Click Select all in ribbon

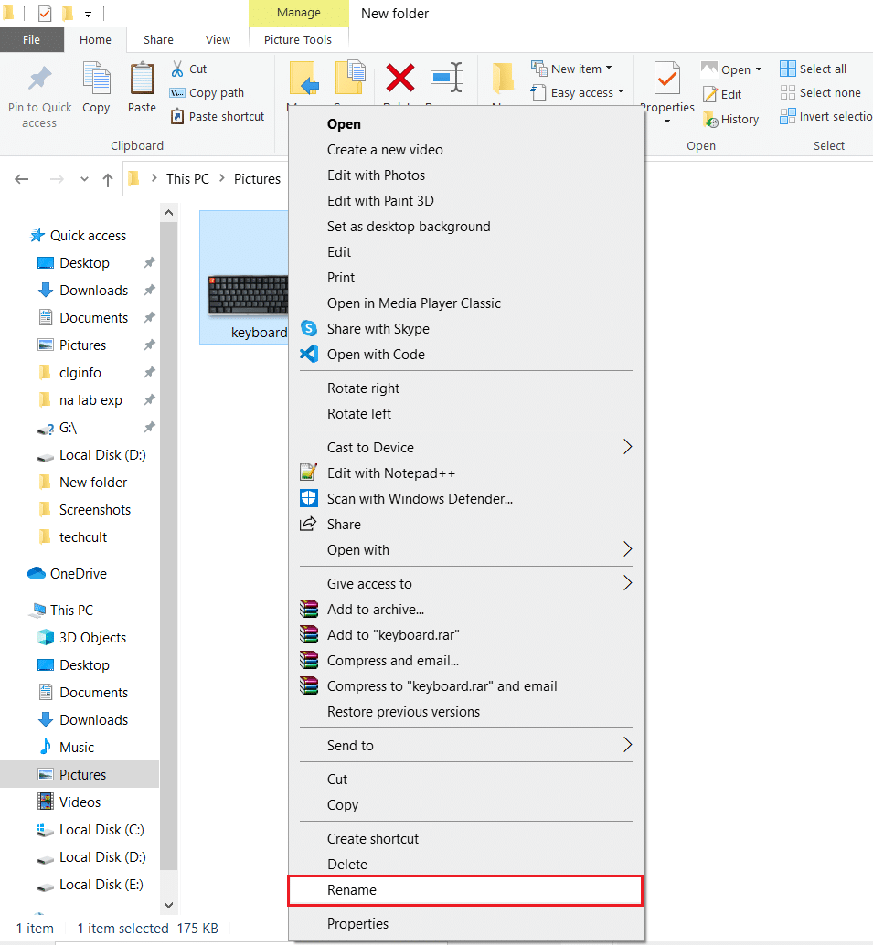(813, 69)
